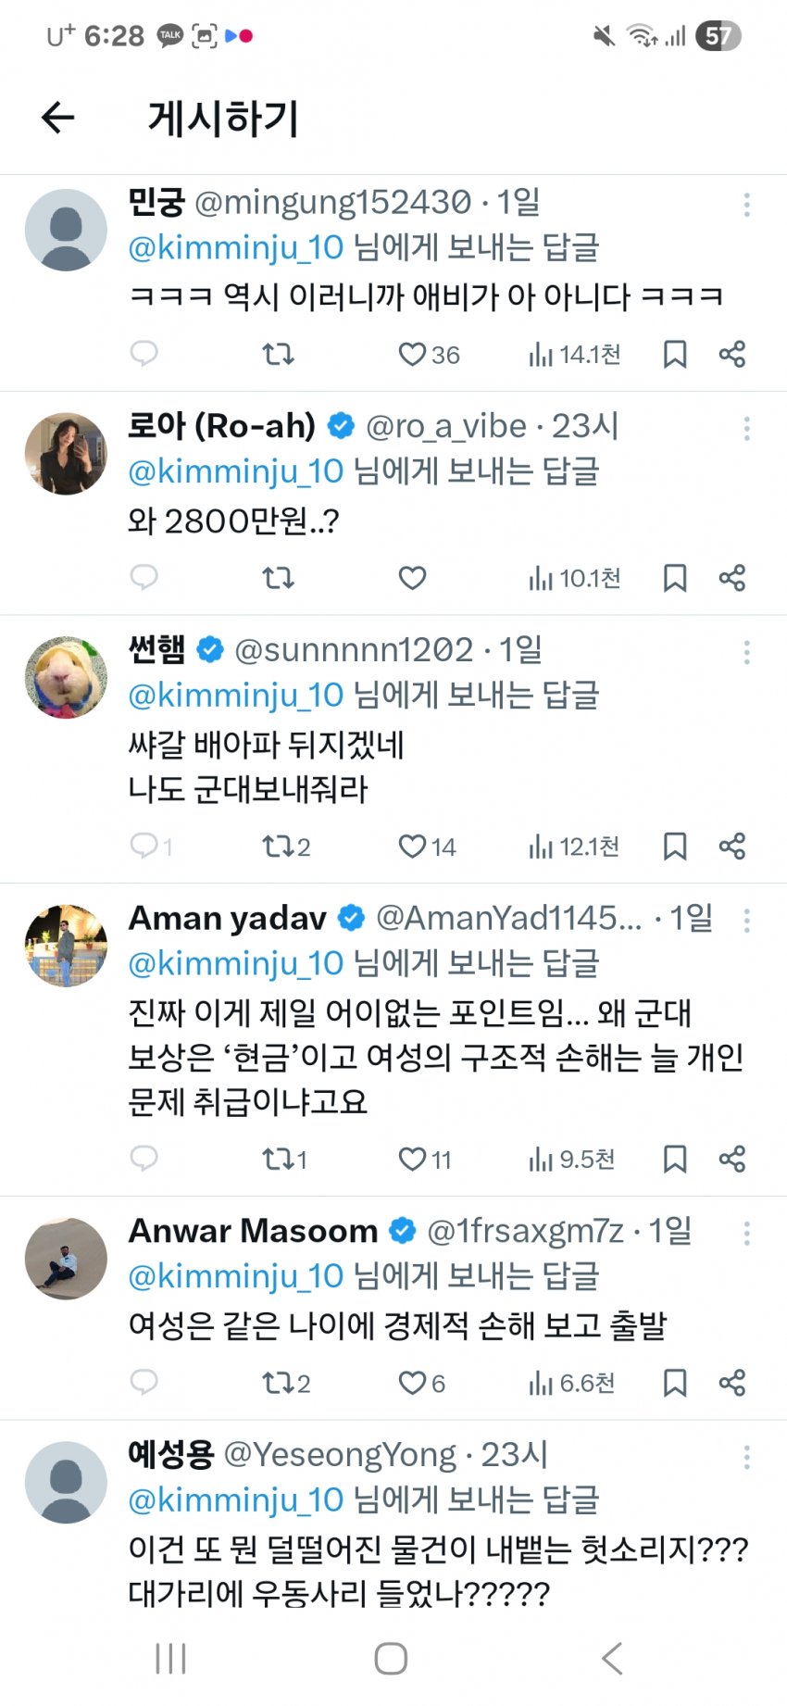The height and width of the screenshot is (1706, 787).
Task: Reply to Aman yadav's post
Action: click(144, 1159)
